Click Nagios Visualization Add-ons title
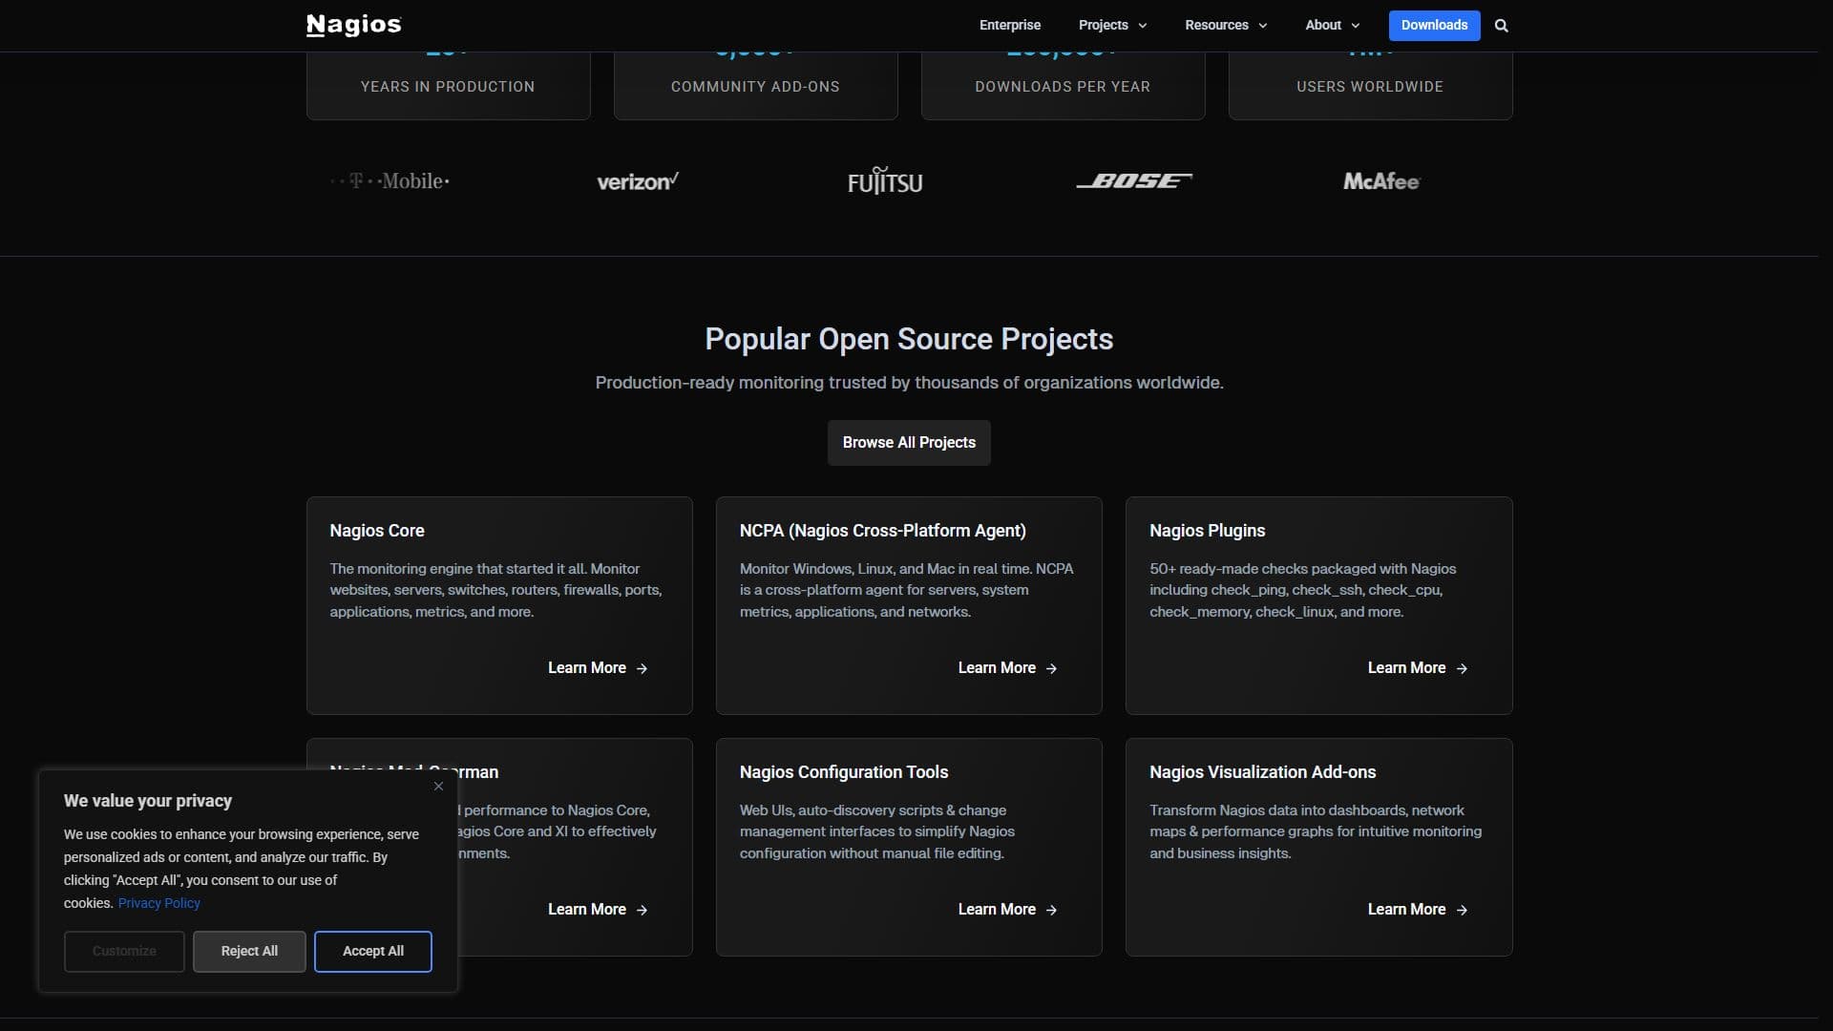Screen dimensions: 1833x1031 coord(1262,772)
